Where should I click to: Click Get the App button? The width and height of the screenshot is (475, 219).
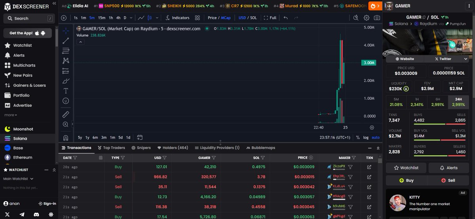pyautogui.click(x=28, y=33)
